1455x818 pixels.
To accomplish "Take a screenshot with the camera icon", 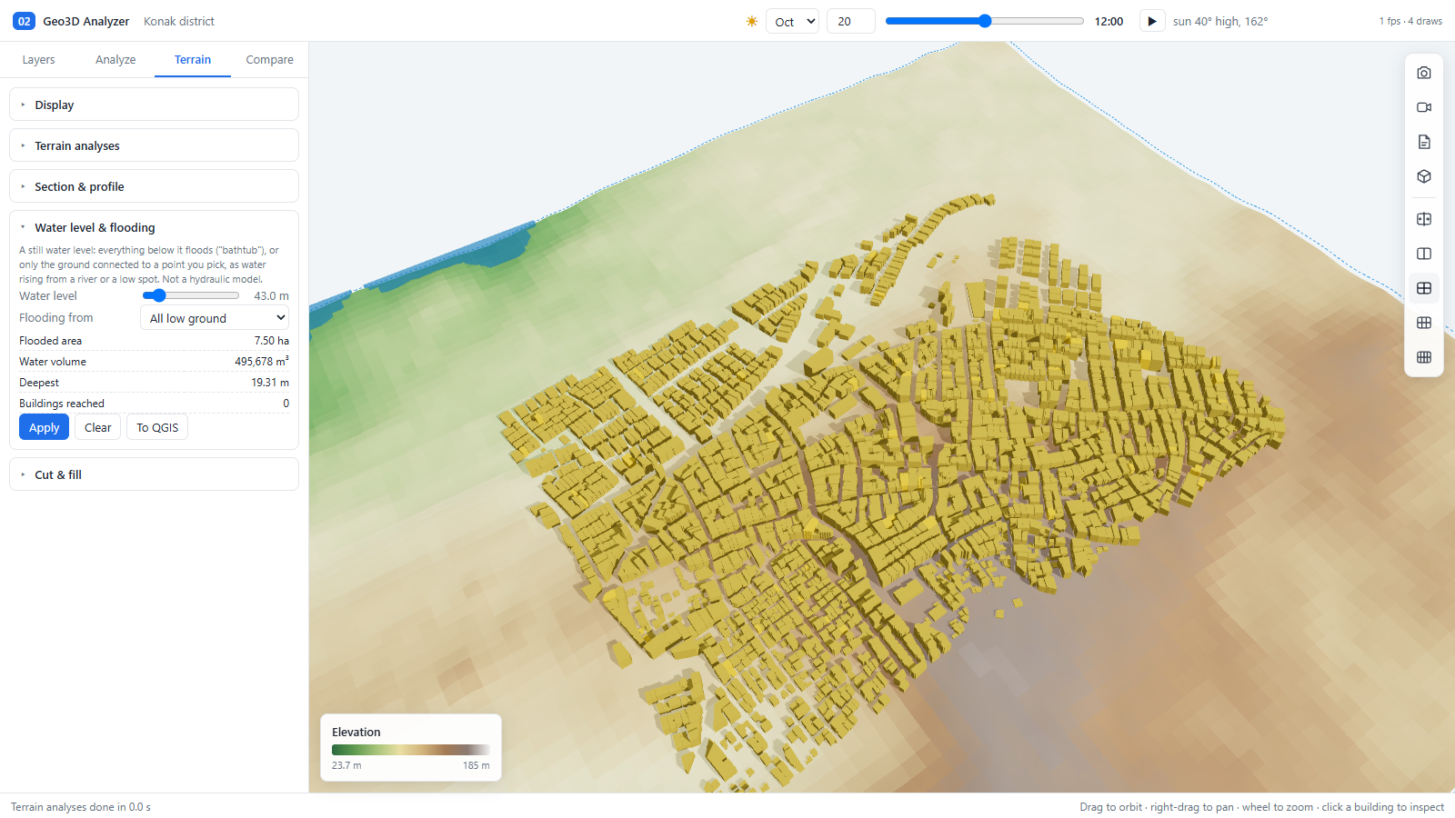I will [x=1424, y=73].
